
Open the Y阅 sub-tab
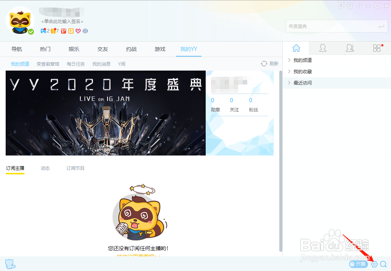(x=122, y=64)
